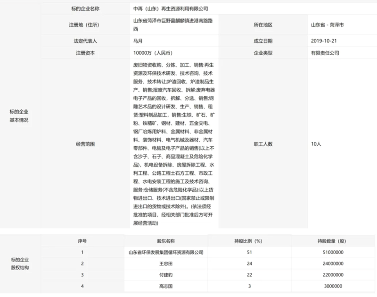Screen dimensions: 377x297
Task: Click the 标的企业 基本情况 section header
Action: (19, 115)
